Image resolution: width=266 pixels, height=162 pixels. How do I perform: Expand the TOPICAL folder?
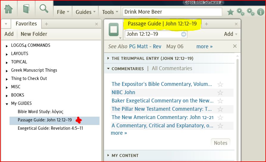coord(7,62)
